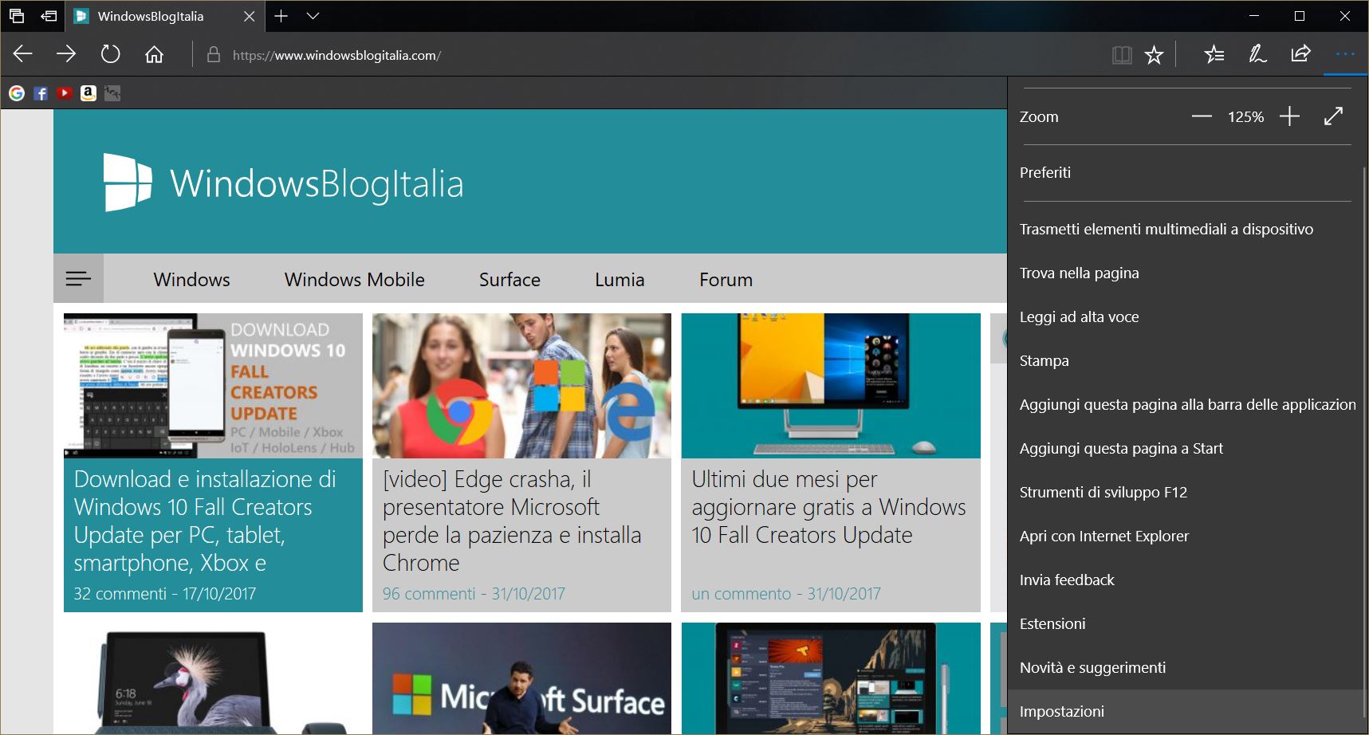Open the home page
Screen dimensions: 1369x735
pos(154,54)
